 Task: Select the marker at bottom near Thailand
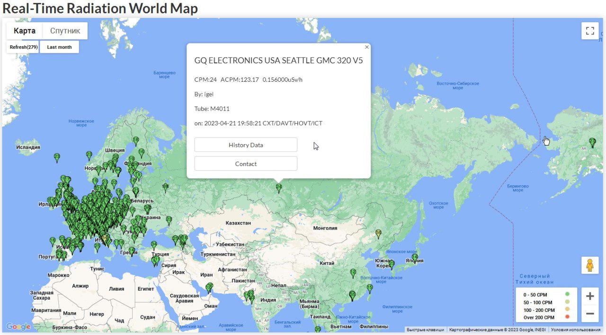[318, 329]
